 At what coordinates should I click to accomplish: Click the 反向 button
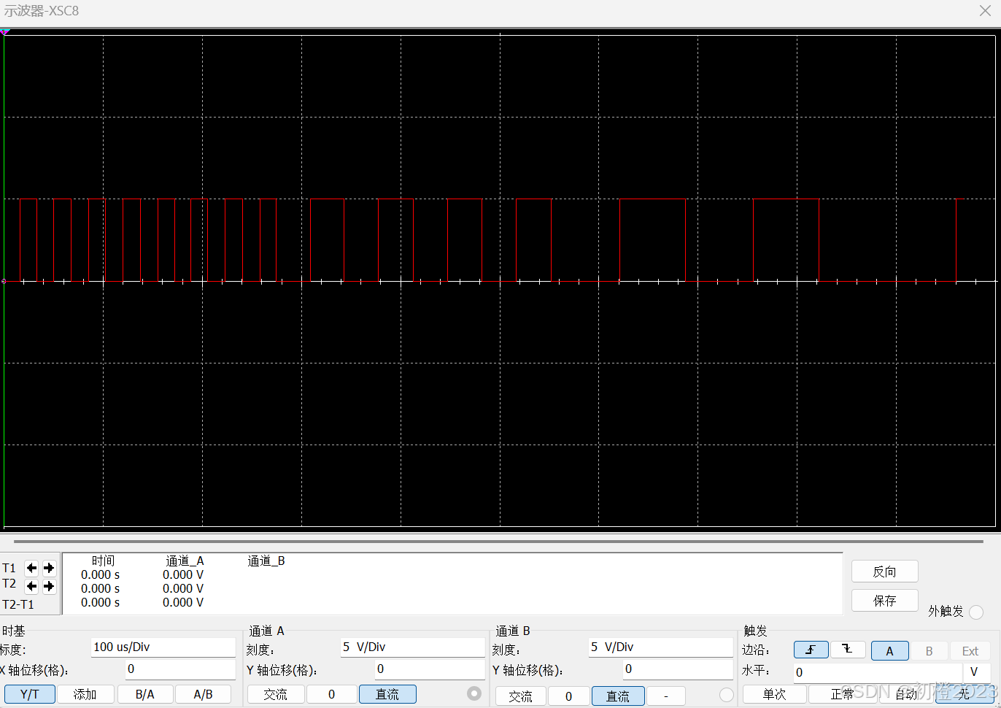(884, 572)
